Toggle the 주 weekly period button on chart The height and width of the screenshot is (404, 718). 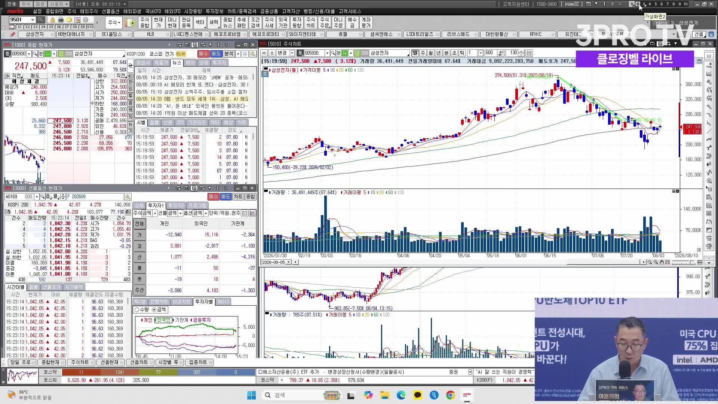pyautogui.click(x=423, y=53)
